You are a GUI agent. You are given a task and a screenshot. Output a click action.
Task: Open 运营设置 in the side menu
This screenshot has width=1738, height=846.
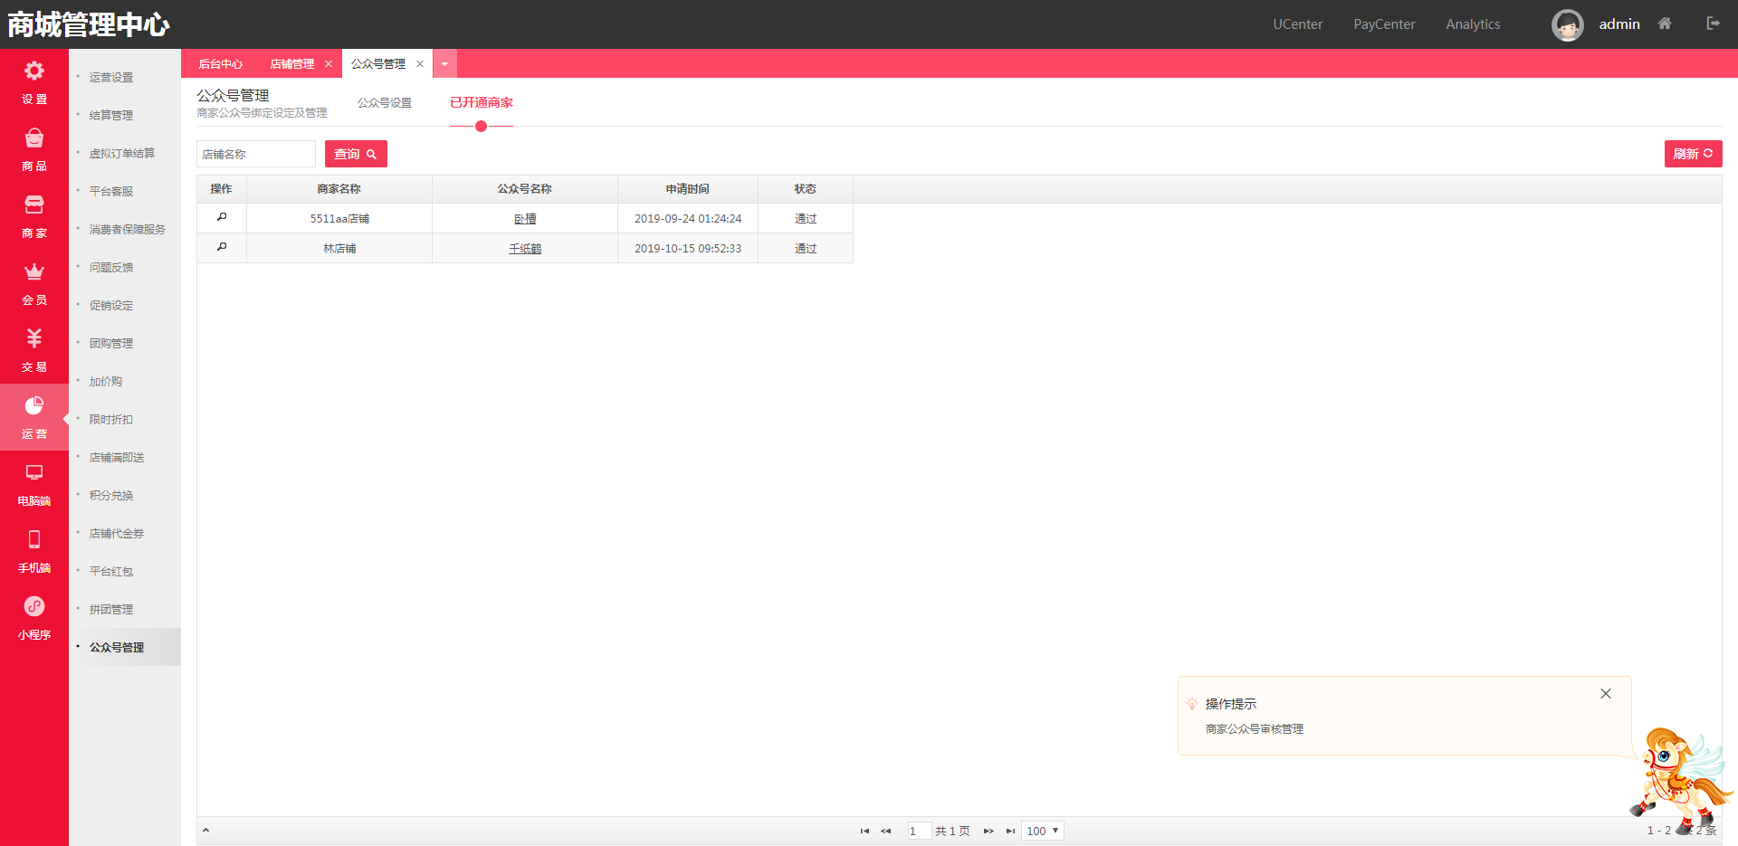click(111, 77)
